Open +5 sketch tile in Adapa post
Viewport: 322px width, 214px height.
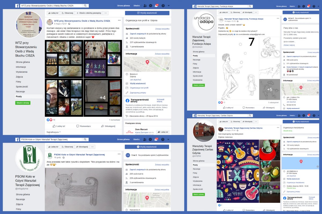click(270, 90)
